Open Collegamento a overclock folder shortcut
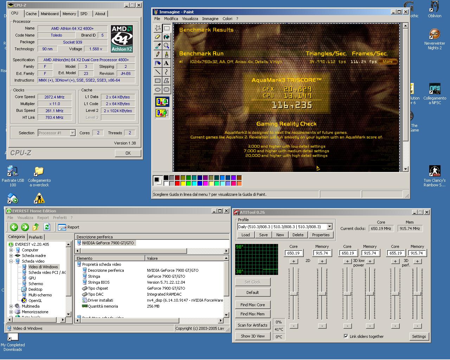 (x=39, y=176)
